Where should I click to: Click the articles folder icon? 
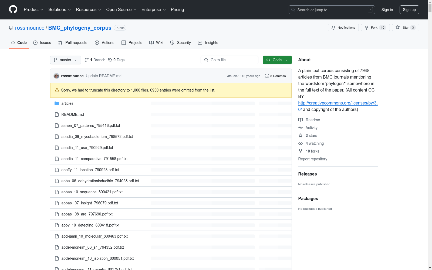click(57, 103)
